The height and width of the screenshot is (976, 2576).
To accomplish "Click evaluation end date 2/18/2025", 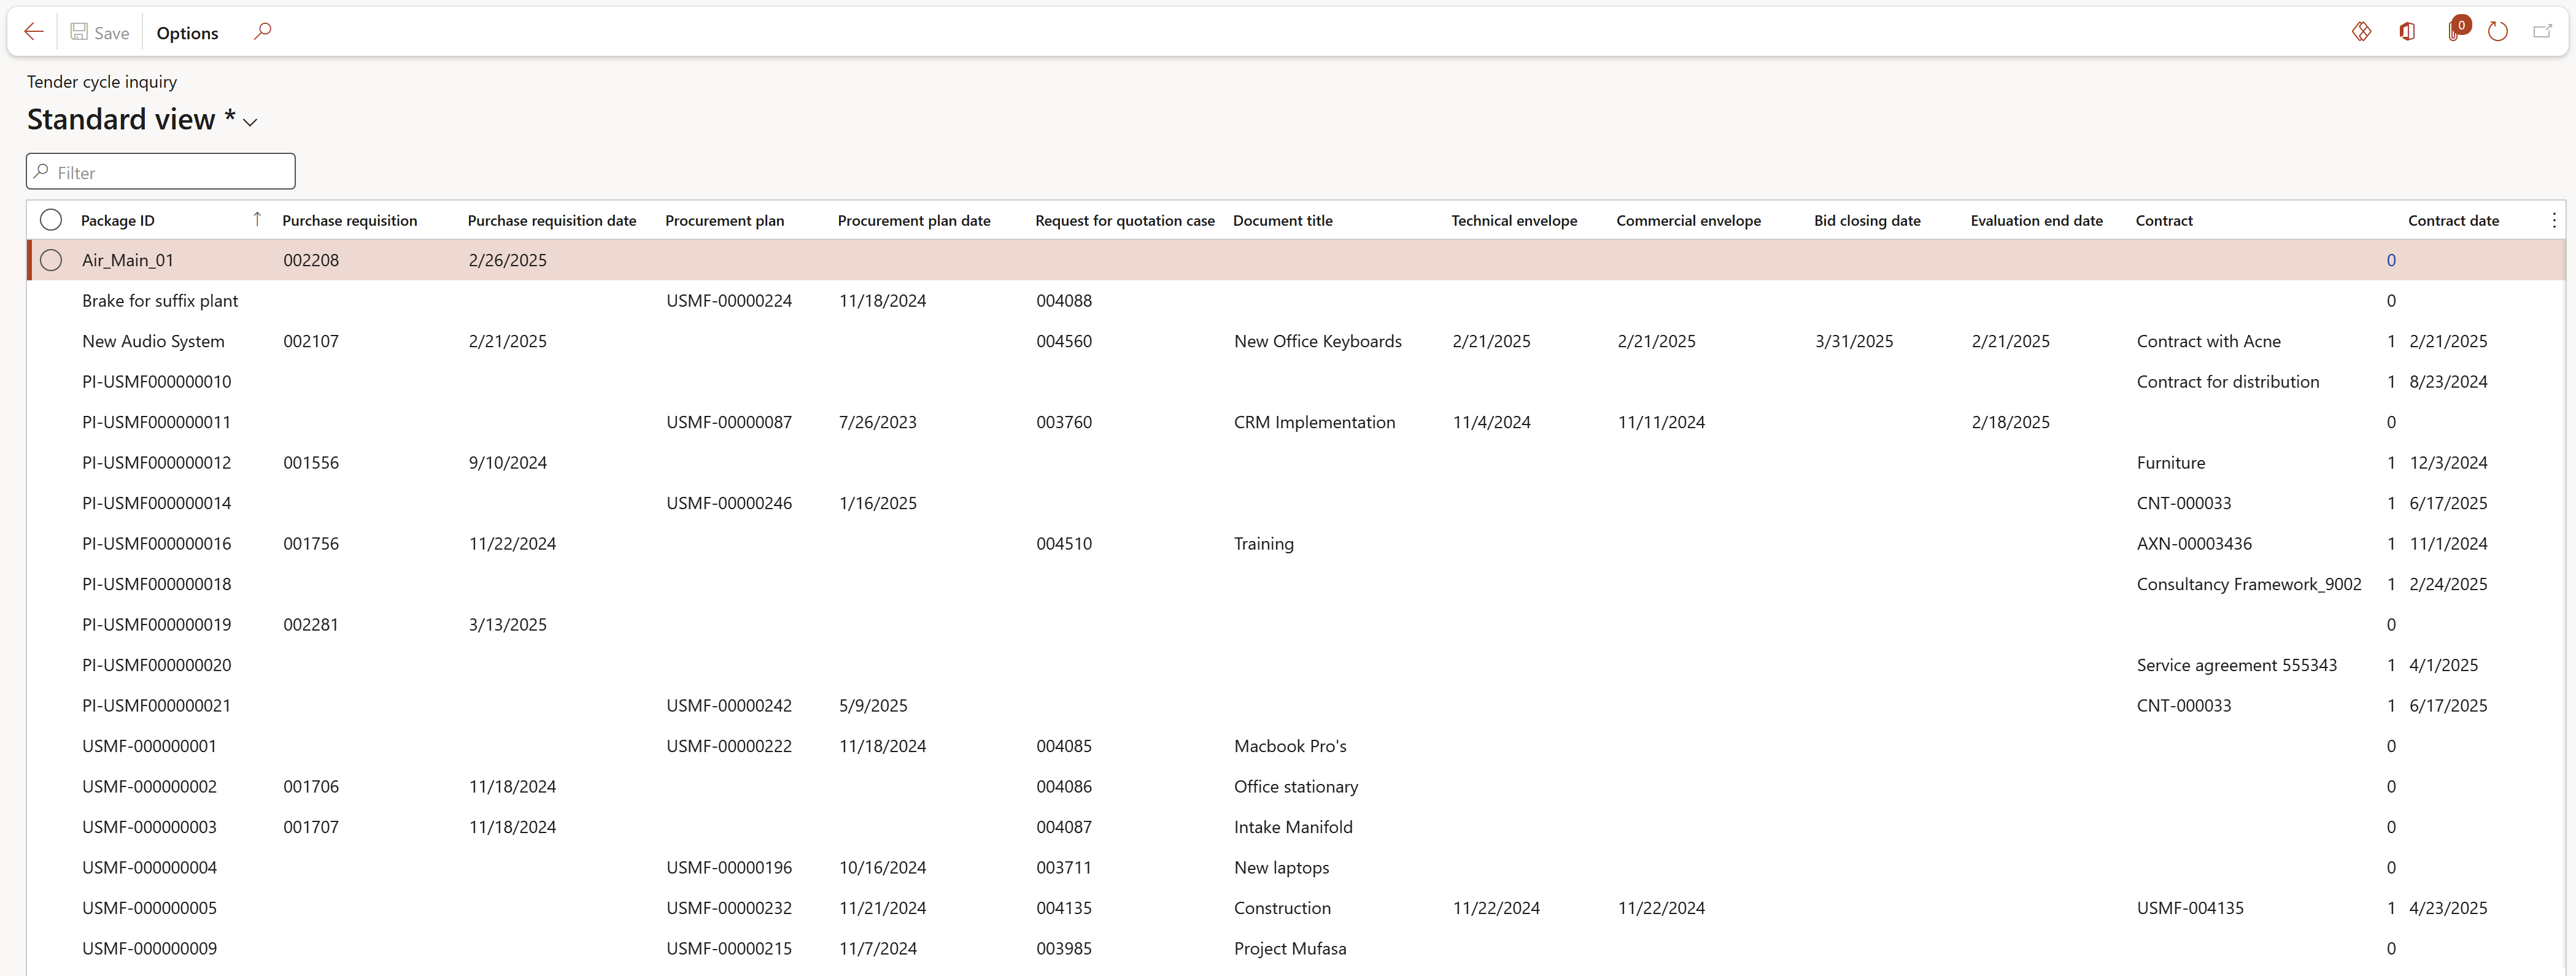I will (2010, 421).
